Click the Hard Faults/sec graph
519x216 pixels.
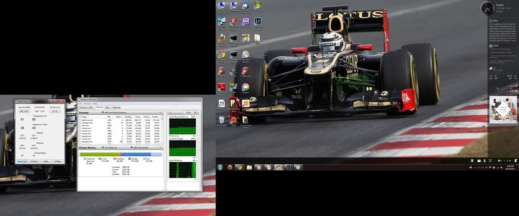point(182,170)
